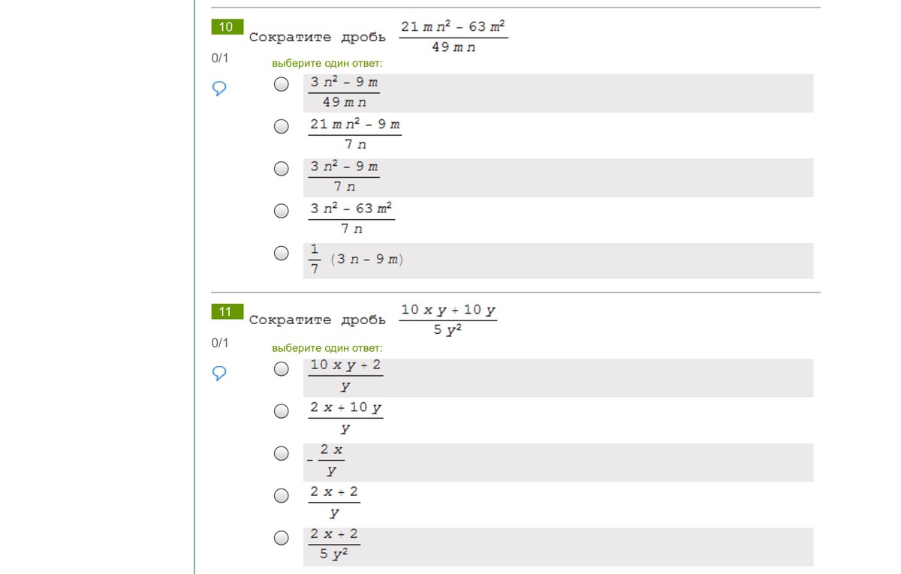Viewport: 901px width, 574px height.
Task: Pick radio for (2x+10y)/y answer
Action: [x=281, y=410]
